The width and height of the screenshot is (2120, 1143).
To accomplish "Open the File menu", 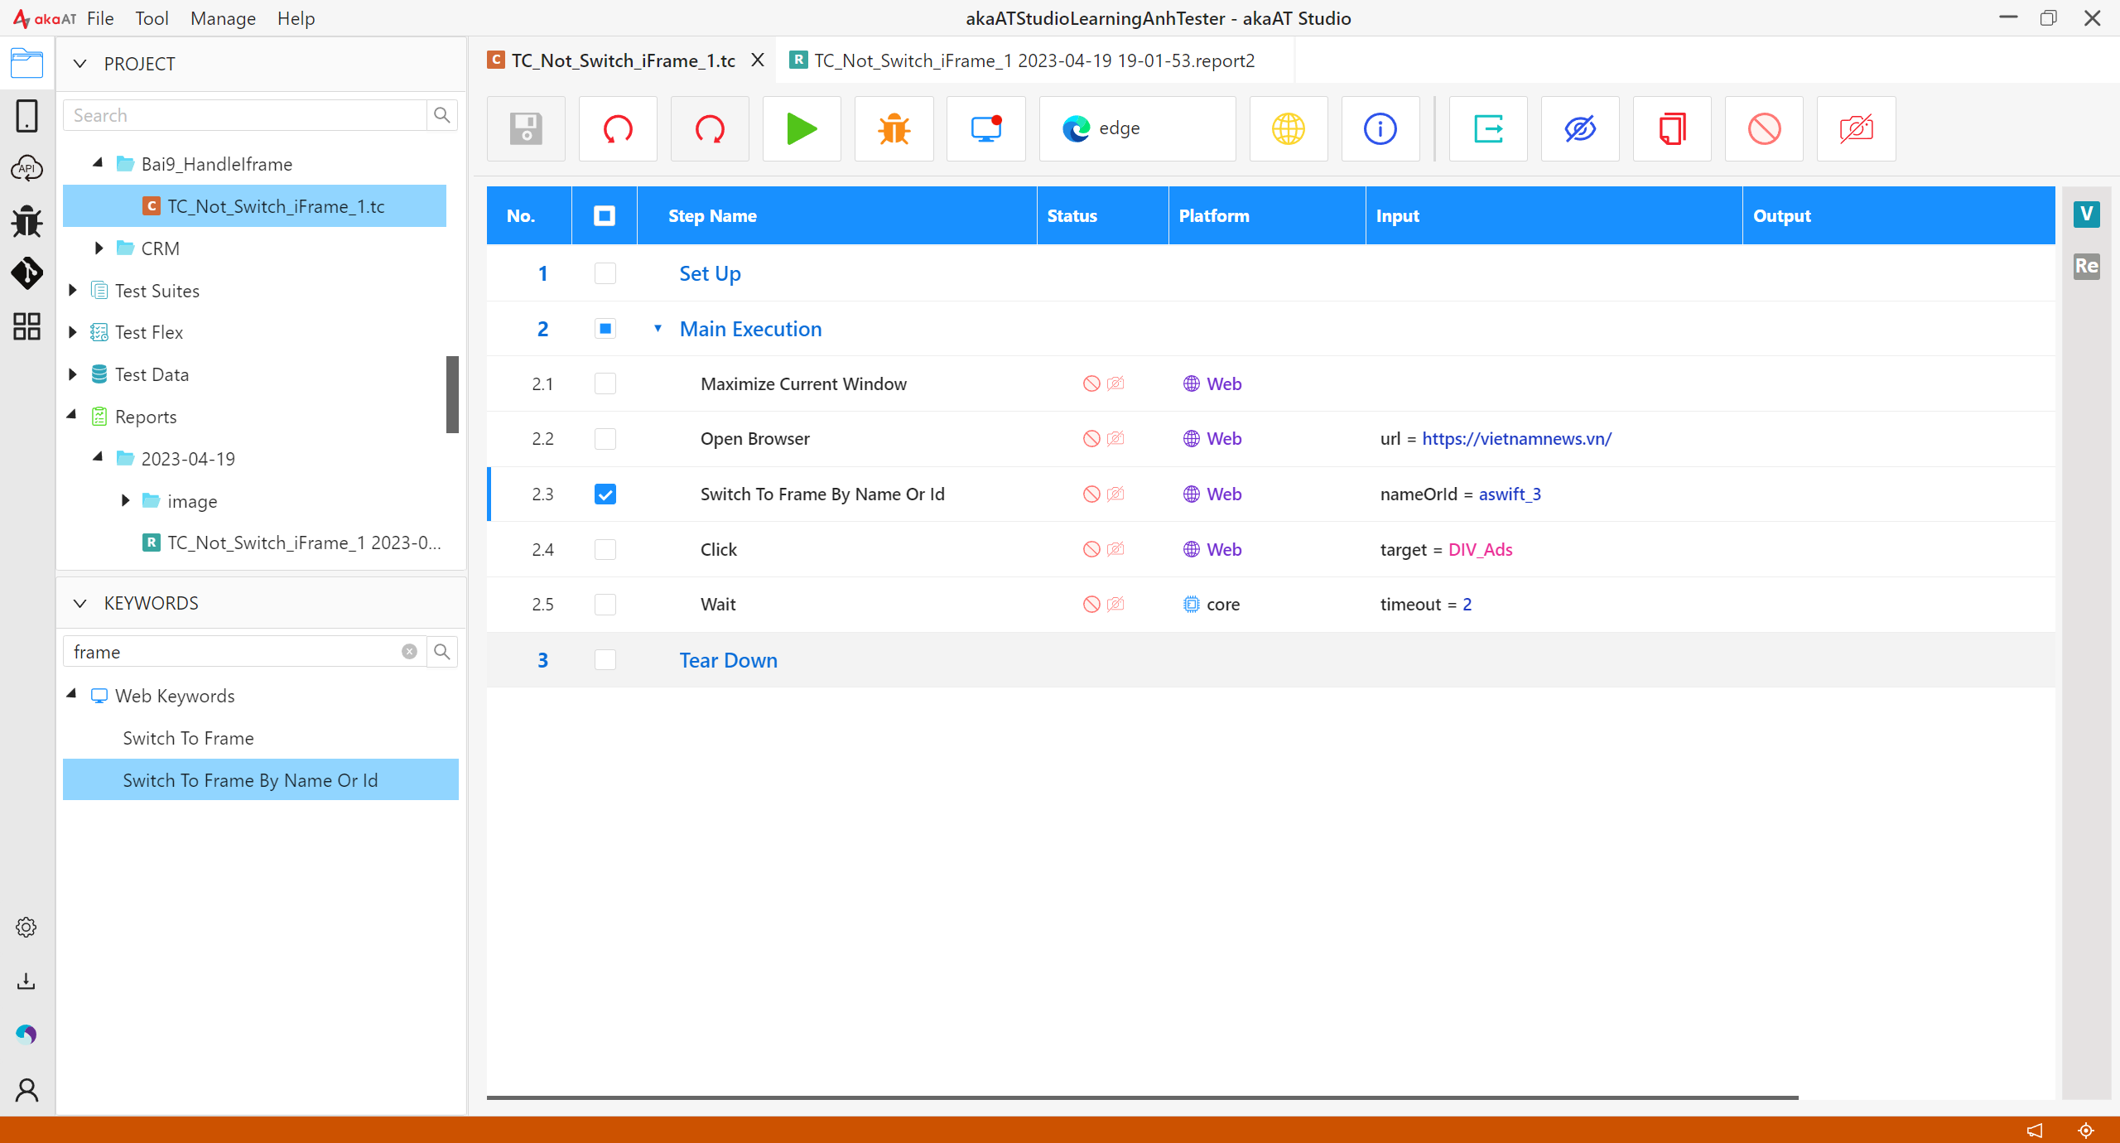I will click(100, 18).
